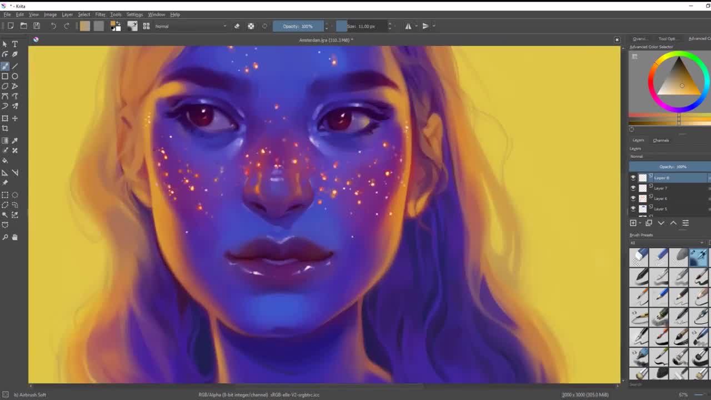Select the Fill bucket tool
Viewport: 711px width, 400px height.
pyautogui.click(x=5, y=161)
